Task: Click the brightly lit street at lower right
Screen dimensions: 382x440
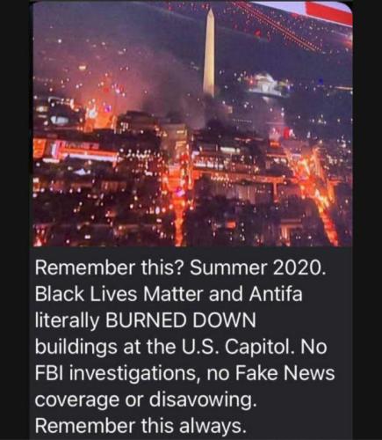Action: click(318, 191)
